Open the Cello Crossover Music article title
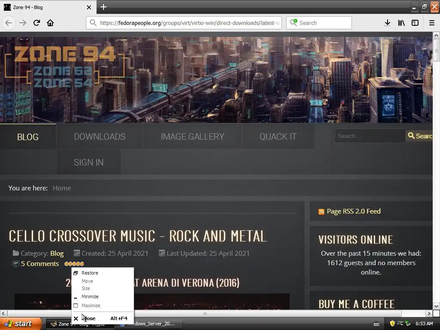 137,236
